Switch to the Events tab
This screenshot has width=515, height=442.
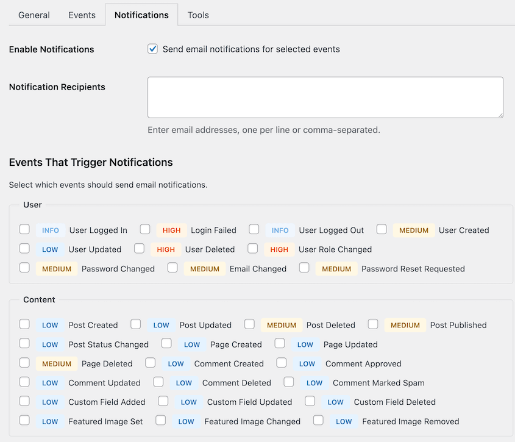coord(82,15)
